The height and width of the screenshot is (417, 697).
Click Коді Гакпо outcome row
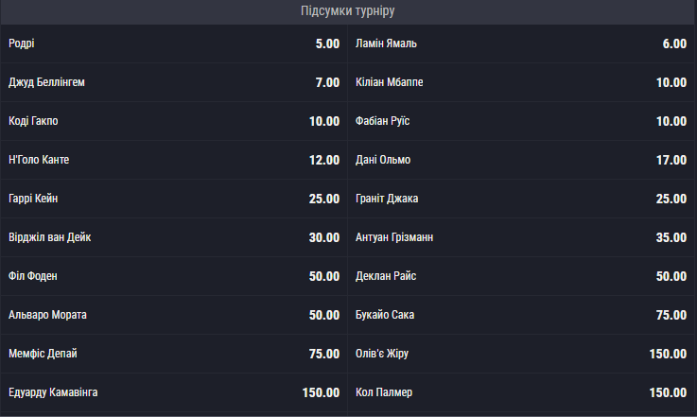174,121
